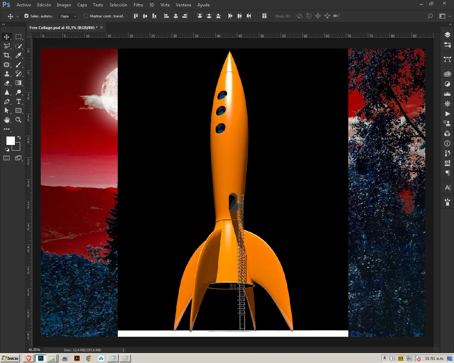Select the Type (T) tool
Screen dimensions: 454x363
coord(18,101)
